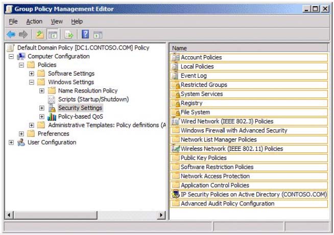Click the Local Policies icon in list
Screen dimensions: 334x235
[175, 66]
